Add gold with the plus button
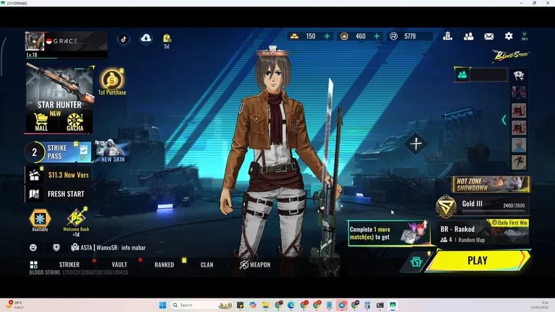The width and height of the screenshot is (555, 312). pyautogui.click(x=327, y=36)
